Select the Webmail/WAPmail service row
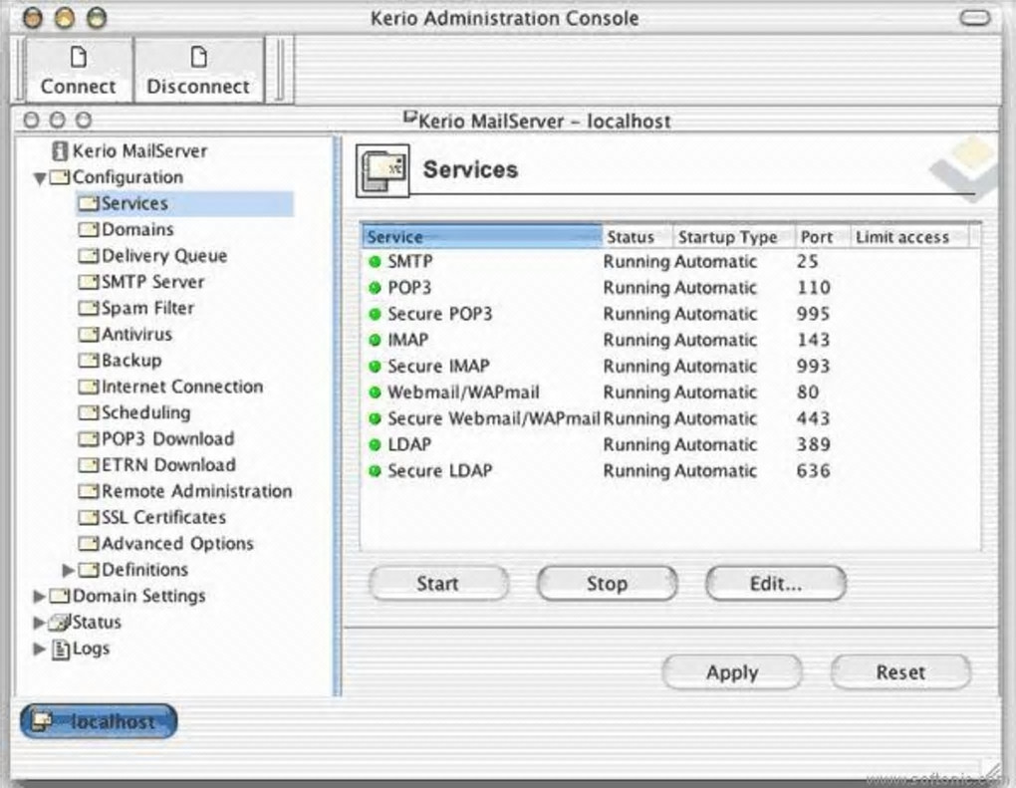The image size is (1016, 788). pyautogui.click(x=670, y=393)
